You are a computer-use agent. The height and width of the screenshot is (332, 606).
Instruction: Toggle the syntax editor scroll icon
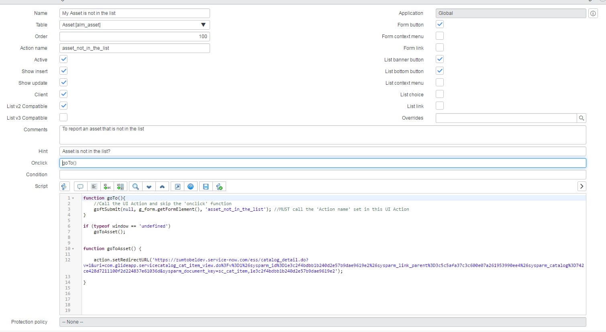pyautogui.click(x=64, y=186)
